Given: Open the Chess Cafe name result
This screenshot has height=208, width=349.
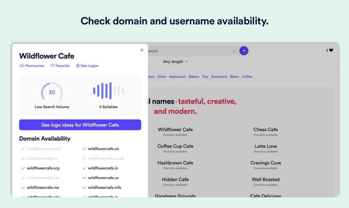Looking at the screenshot, I should coord(265,130).
